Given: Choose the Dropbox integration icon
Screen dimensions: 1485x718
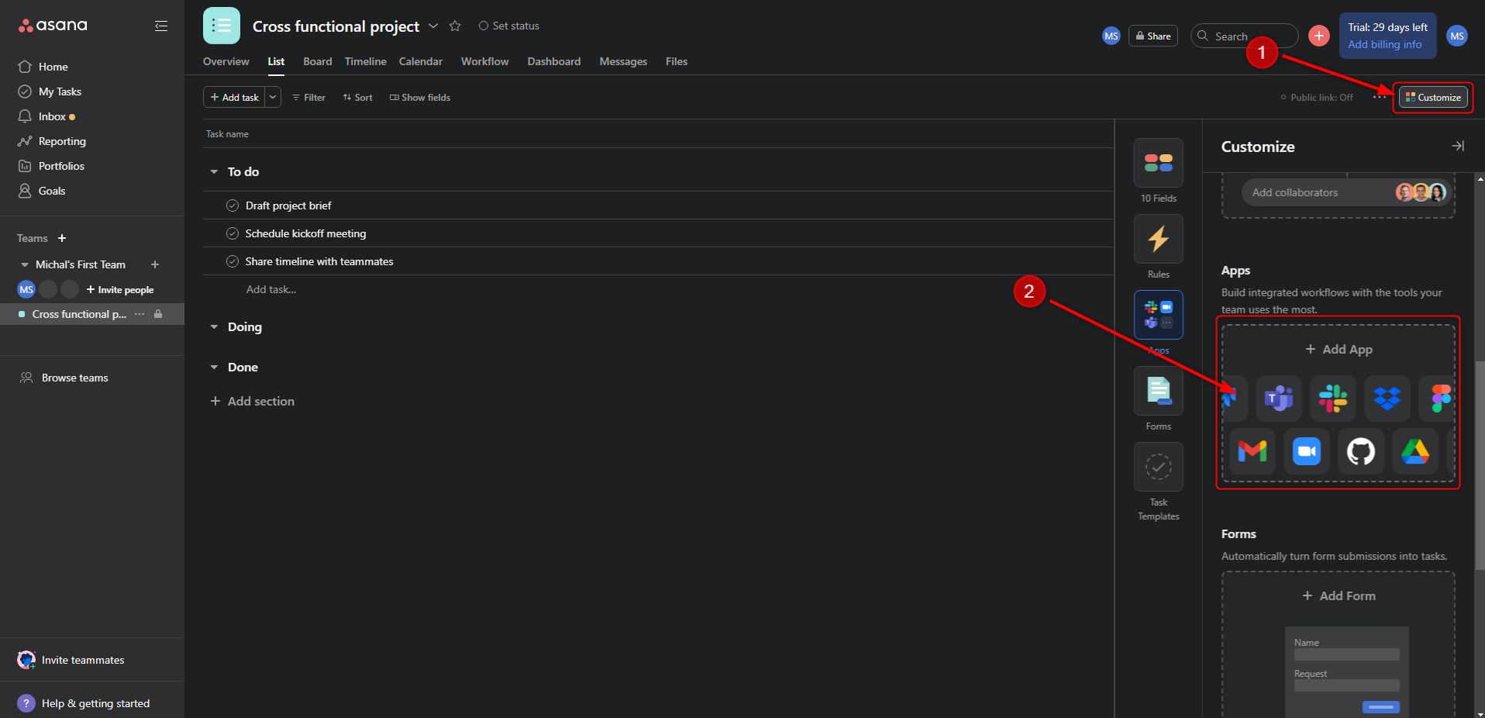Looking at the screenshot, I should click(1387, 399).
